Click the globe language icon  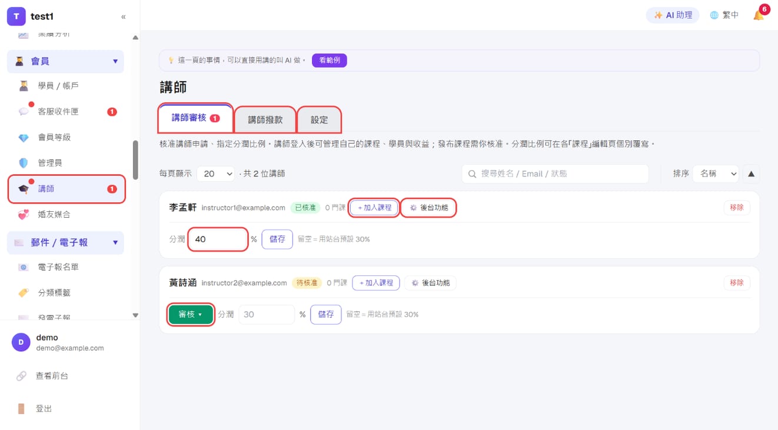click(714, 15)
